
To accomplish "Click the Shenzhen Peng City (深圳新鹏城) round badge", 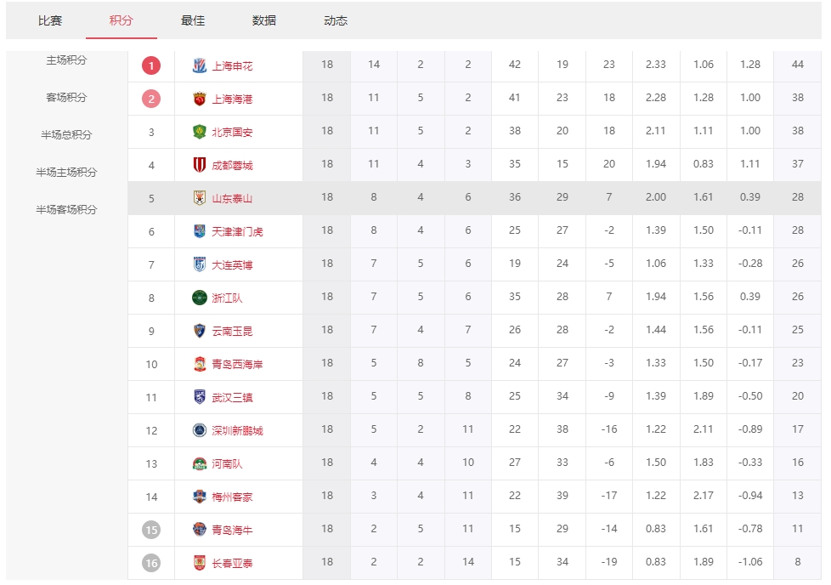I will (x=200, y=430).
